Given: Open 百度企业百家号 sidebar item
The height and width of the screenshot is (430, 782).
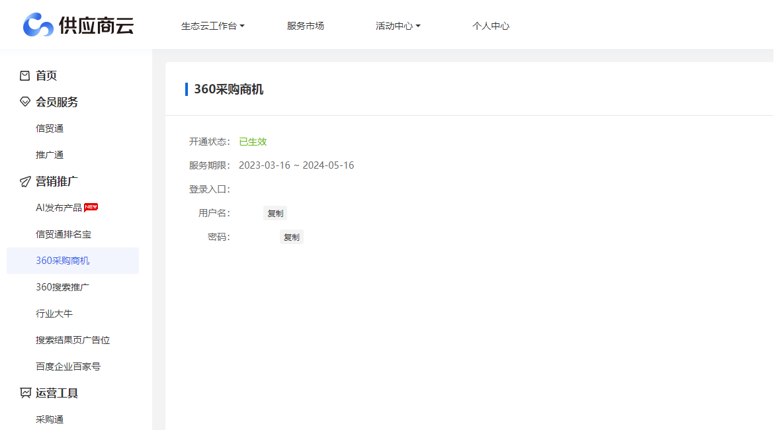Looking at the screenshot, I should (x=68, y=366).
